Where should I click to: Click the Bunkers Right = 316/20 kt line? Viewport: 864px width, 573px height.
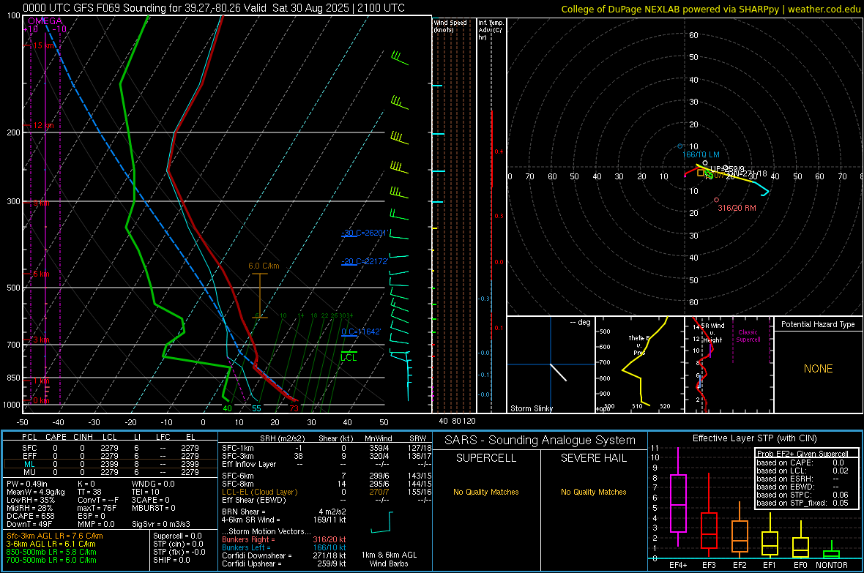click(x=284, y=540)
